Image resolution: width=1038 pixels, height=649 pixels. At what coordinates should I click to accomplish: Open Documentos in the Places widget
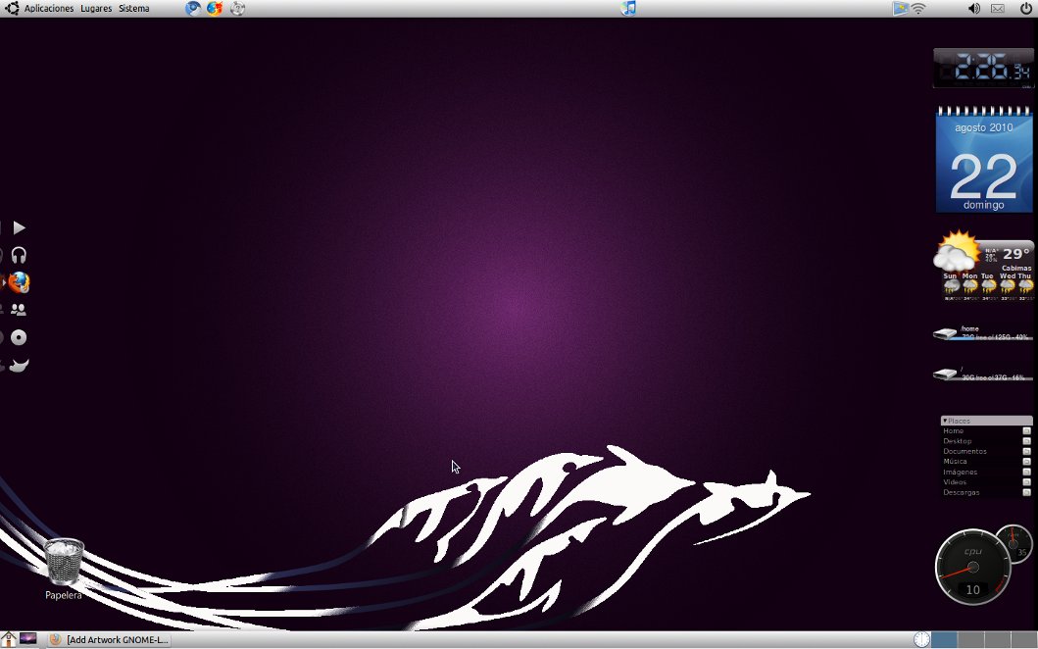[x=964, y=452]
